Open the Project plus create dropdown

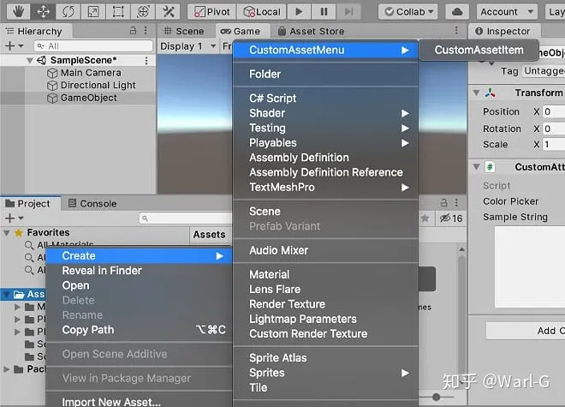click(x=14, y=218)
